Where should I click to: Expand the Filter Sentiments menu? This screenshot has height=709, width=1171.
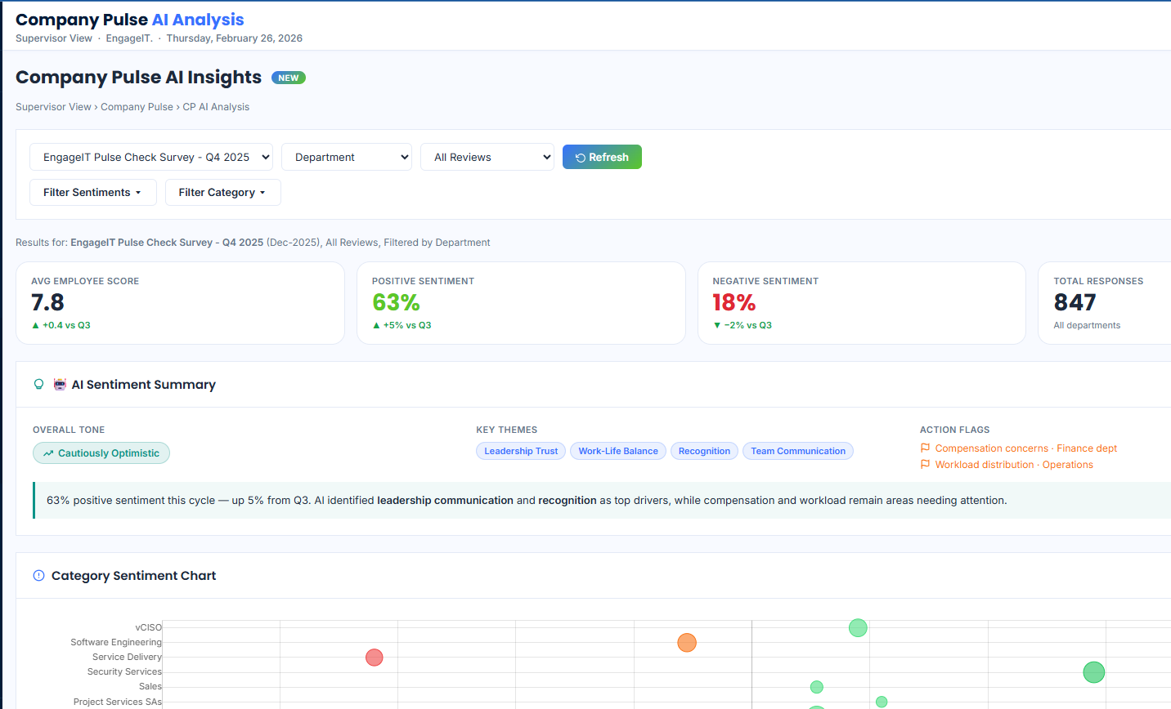93,193
